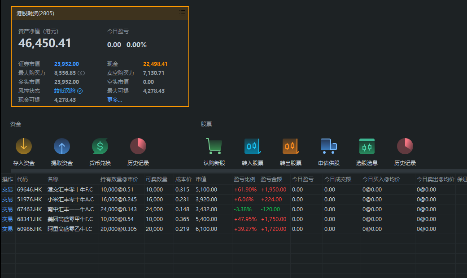Click +1,720.00 profit amount cell
Image resolution: width=467 pixels, height=278 pixels.
(274, 229)
